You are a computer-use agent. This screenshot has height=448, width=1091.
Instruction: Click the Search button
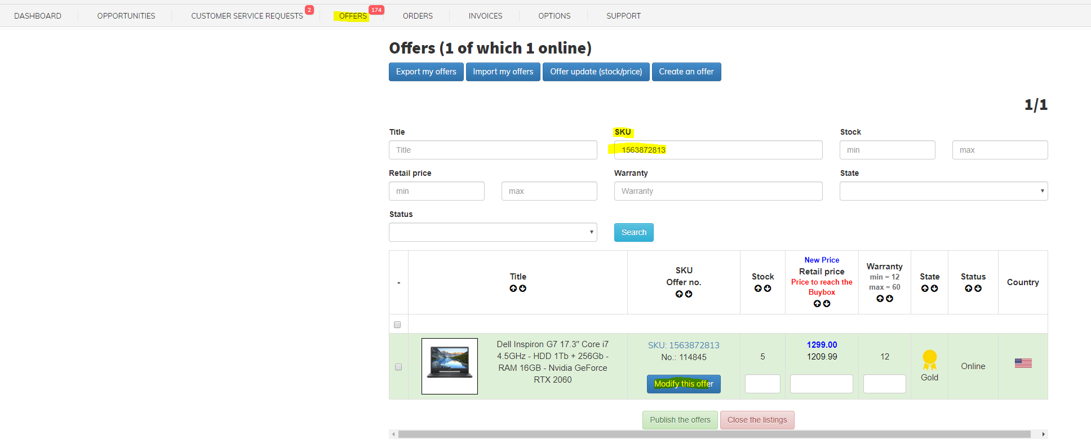point(634,232)
